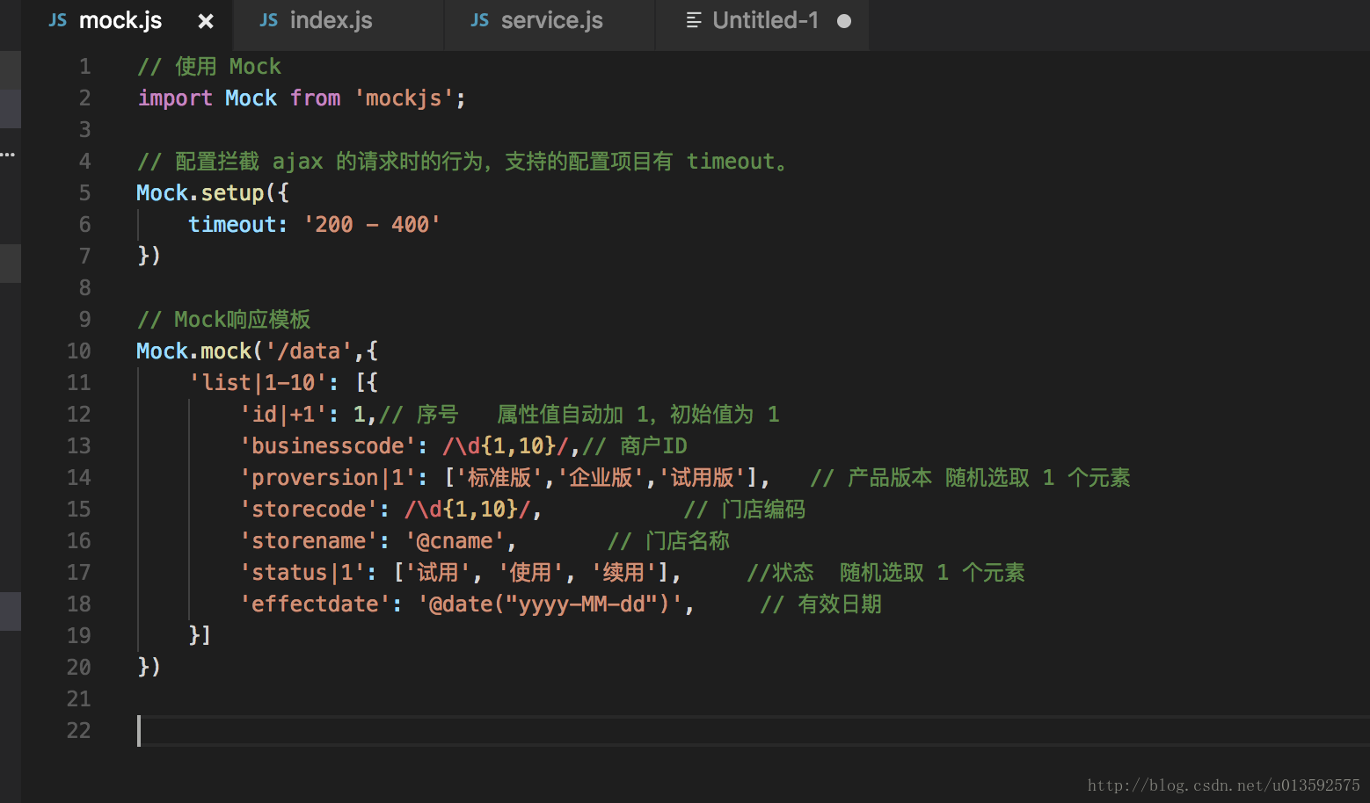Click the text file icon on Untitled-1 tab
The width and height of the screenshot is (1370, 803).
click(694, 20)
